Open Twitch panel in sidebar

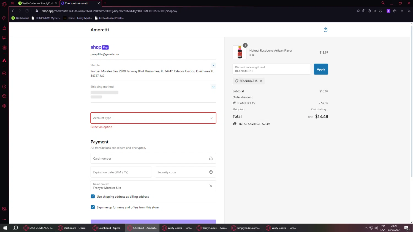click(4, 38)
